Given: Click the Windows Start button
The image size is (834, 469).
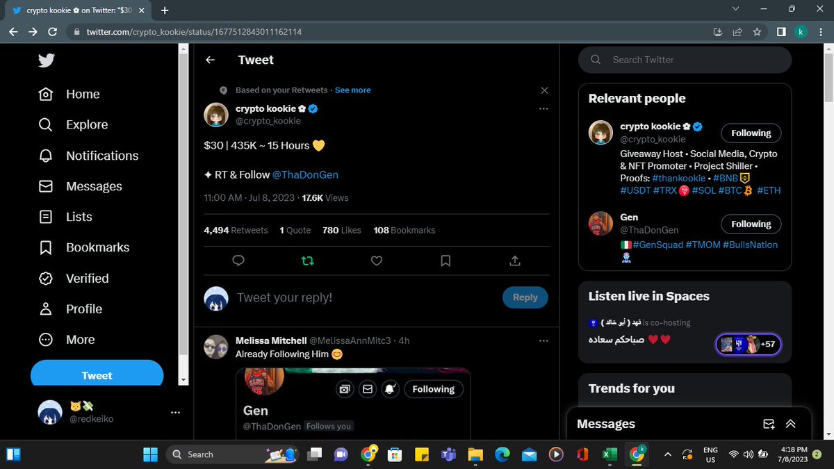Looking at the screenshot, I should coord(150,454).
